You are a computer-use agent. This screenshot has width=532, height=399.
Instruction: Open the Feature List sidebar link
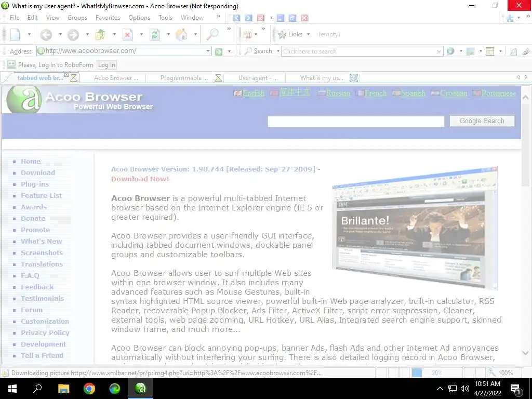41,195
